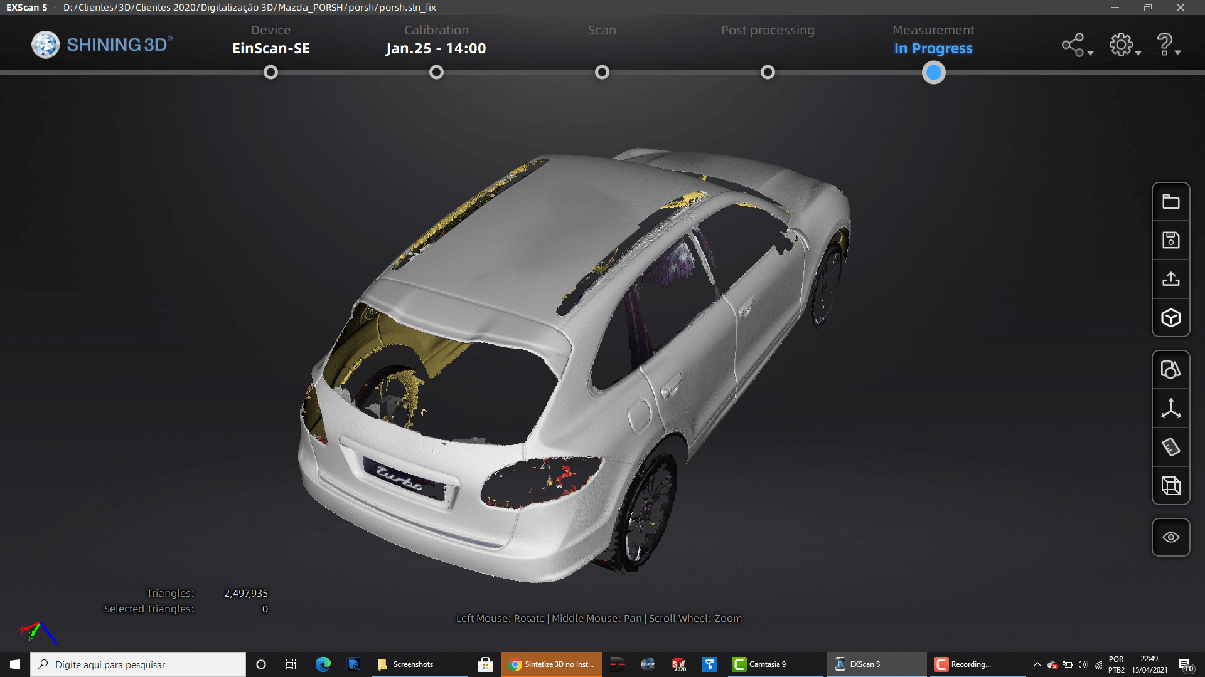Image resolution: width=1205 pixels, height=677 pixels.
Task: Click the Calibration step marker circle
Action: pyautogui.click(x=436, y=73)
